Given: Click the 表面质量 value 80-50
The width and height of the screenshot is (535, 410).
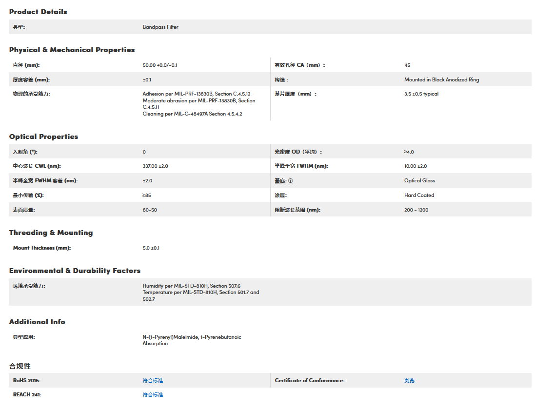Looking at the screenshot, I should point(150,210).
